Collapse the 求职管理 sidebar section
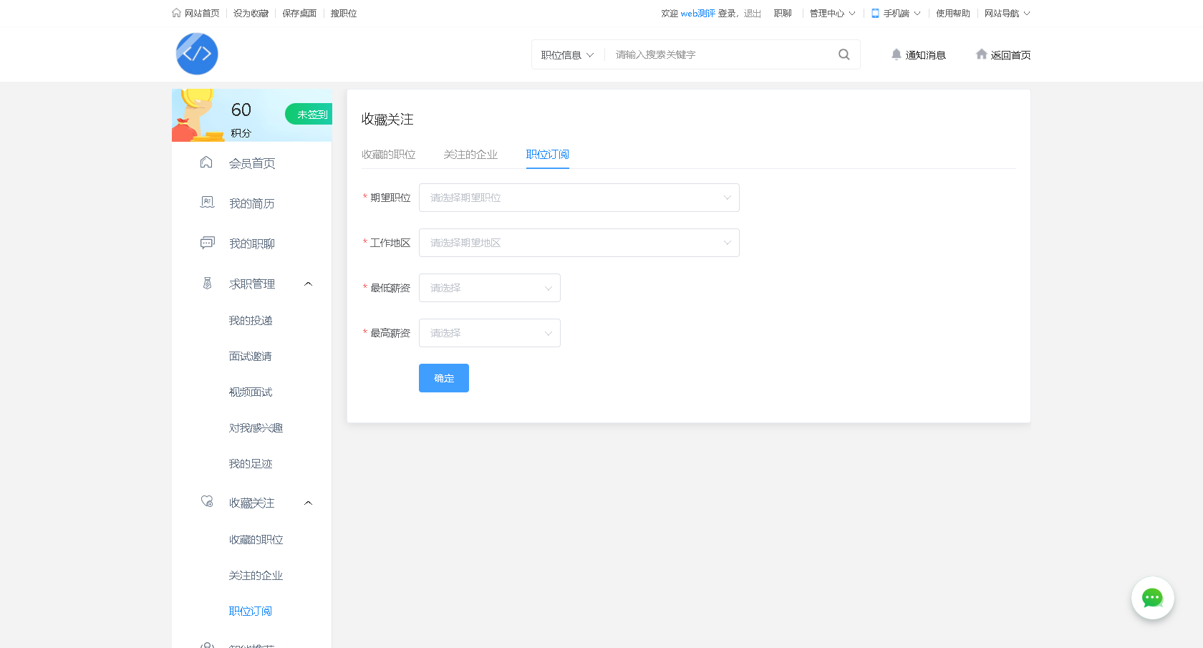1203x648 pixels. tap(308, 284)
